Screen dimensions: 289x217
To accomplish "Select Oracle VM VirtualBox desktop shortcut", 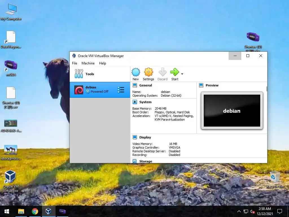I will 10,181.
